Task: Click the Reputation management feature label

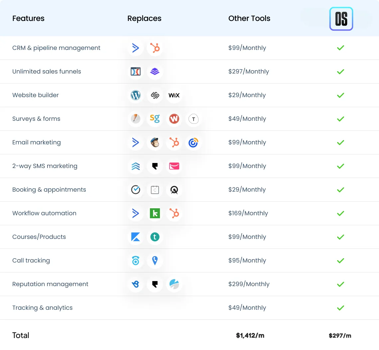Action: pos(50,284)
